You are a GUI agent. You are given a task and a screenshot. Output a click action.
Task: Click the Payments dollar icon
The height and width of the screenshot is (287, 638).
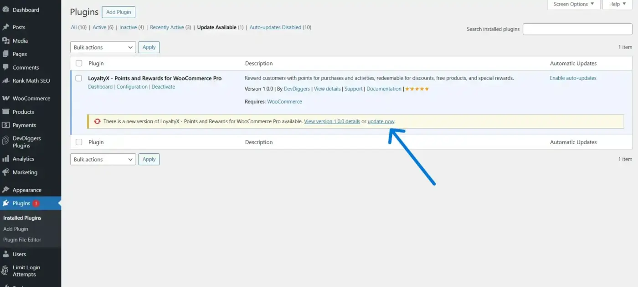[x=5, y=125]
